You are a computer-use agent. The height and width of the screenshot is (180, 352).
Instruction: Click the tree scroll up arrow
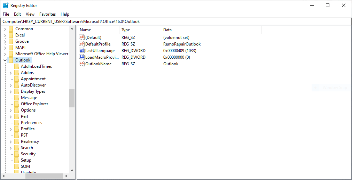[x=72, y=29]
